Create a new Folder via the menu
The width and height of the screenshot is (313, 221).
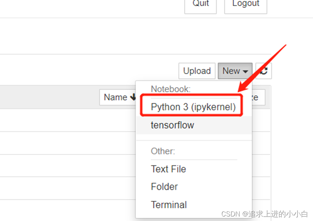(x=164, y=186)
